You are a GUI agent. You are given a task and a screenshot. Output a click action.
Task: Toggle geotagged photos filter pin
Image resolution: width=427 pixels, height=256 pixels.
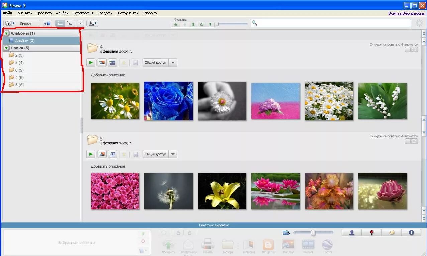click(x=210, y=25)
